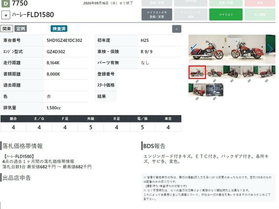Click the スタート価格 field label
Screen dimensions: 279x209
106,85
